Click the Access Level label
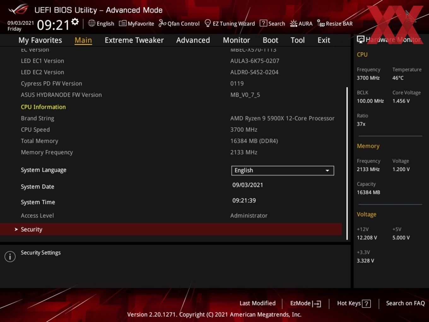Screen dimensions: 429x322 tap(37, 216)
